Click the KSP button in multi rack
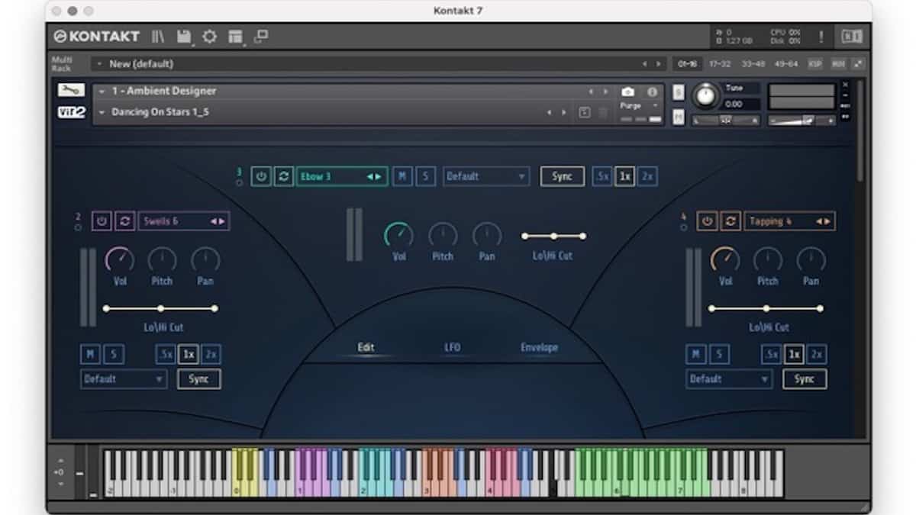Viewport: 916px width, 515px height. [815, 64]
